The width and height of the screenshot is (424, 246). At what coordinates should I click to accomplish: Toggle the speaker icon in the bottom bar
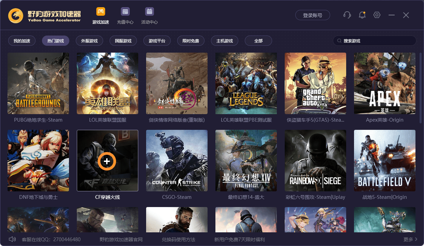point(12,239)
